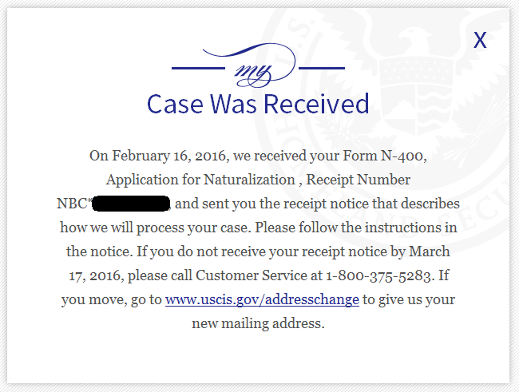Click the blue line right of logo

tap(322, 68)
